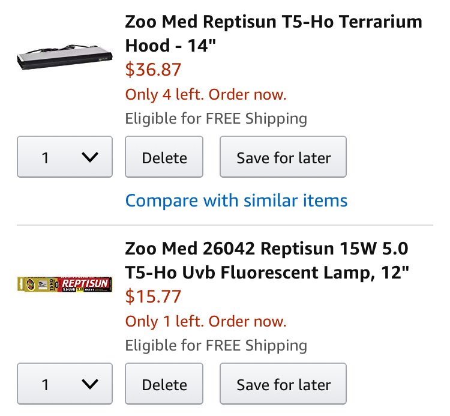Open Zoo Med 26042 Reptisun Lamp title
Viewport: 450px width, 416px height.
coord(267,261)
